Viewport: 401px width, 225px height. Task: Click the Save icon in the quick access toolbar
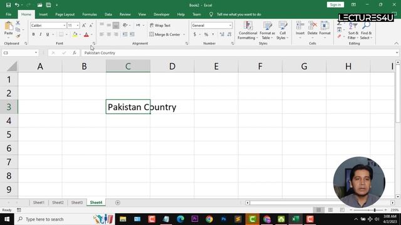[x=8, y=5]
